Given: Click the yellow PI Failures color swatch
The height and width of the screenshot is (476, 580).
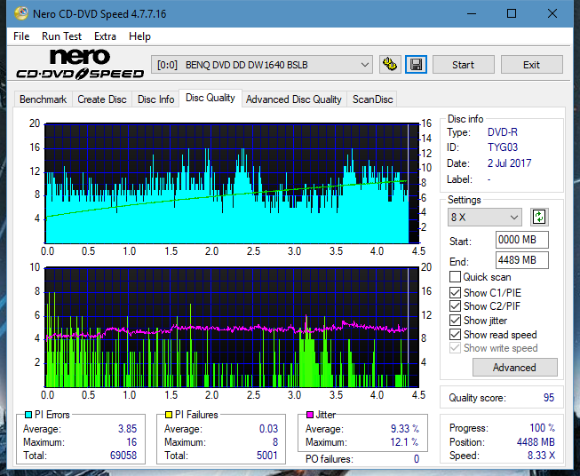Looking at the screenshot, I should [169, 415].
